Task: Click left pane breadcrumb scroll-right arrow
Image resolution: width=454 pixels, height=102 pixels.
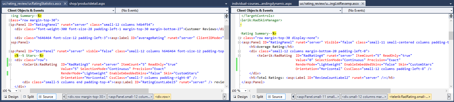Action: click(225, 97)
